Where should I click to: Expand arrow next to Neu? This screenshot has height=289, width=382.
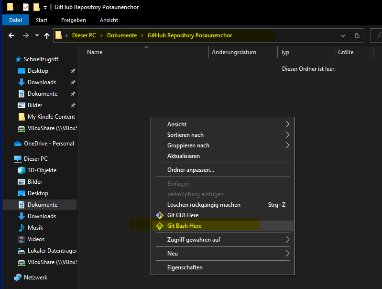tap(287, 254)
